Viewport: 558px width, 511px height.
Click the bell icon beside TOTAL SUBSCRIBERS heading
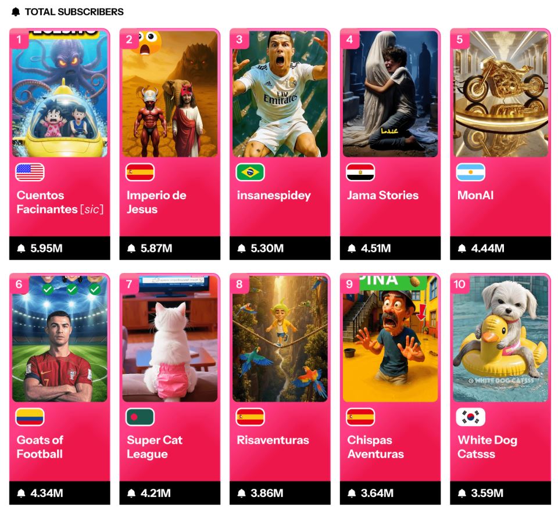pos(16,12)
